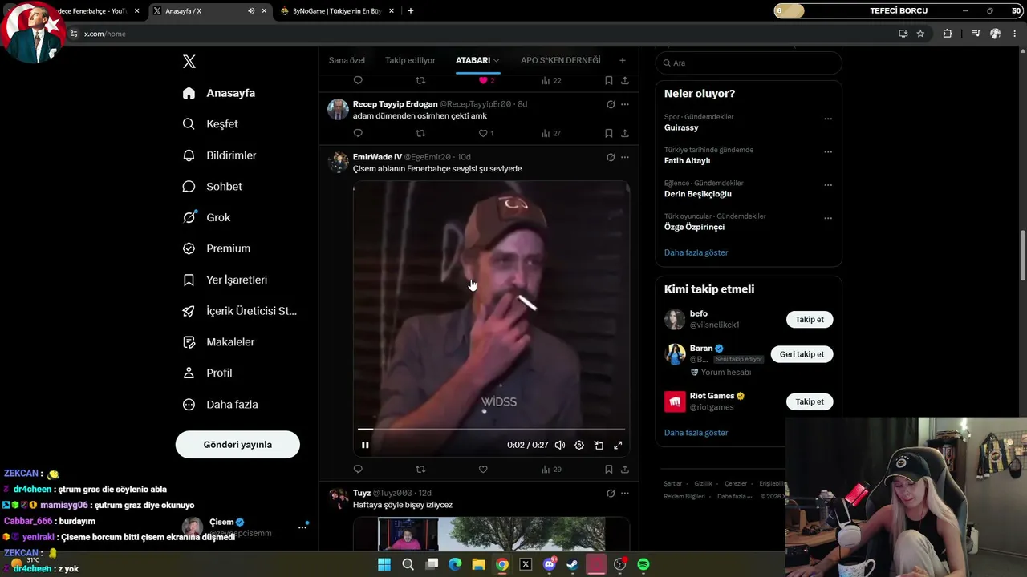Image resolution: width=1027 pixels, height=577 pixels.
Task: Expand the ATABARI tab dropdown
Action: pyautogui.click(x=497, y=61)
